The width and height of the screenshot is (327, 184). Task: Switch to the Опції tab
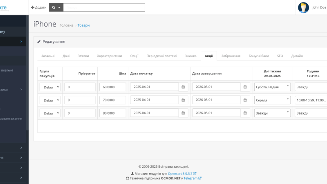(x=134, y=56)
